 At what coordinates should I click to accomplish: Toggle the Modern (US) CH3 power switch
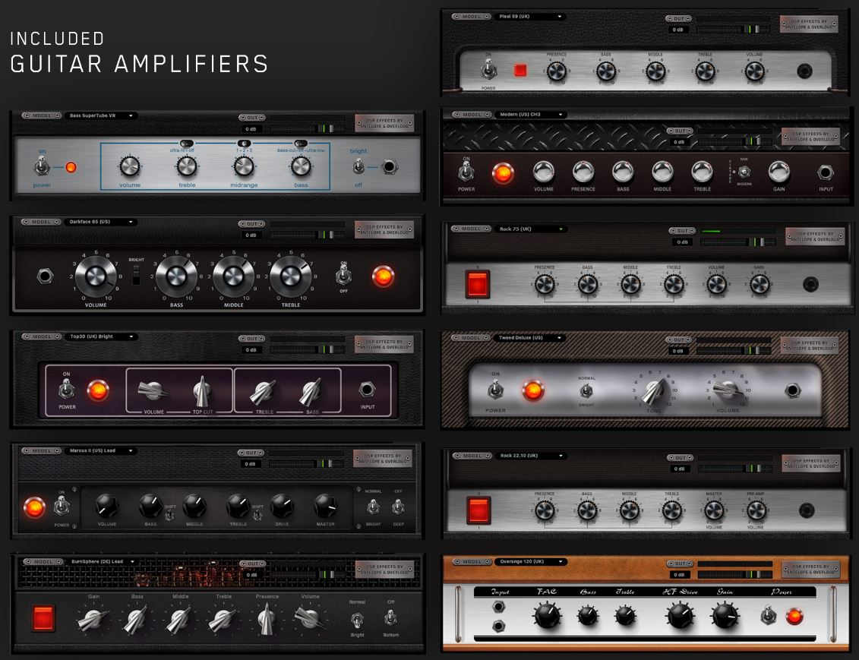coord(466,172)
